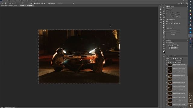Click the Home icon in options bar

coord(2,3)
